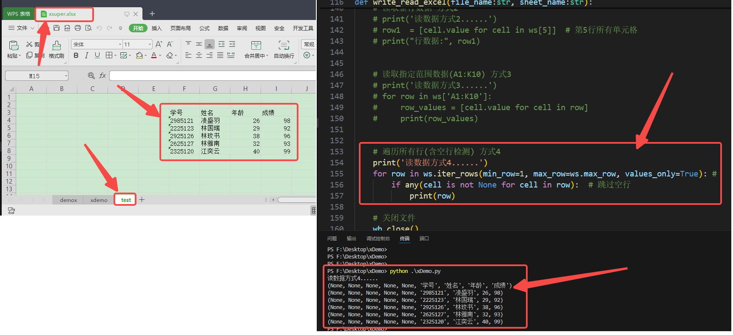Toggle the active bottom align button
Viewport: 733px width, 335px height.
(210, 44)
